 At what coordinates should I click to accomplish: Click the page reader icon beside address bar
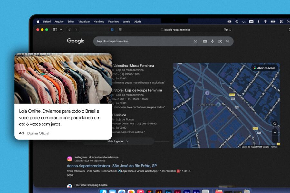coord(121,30)
